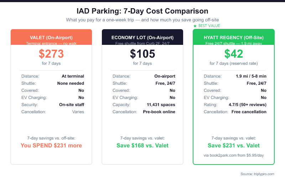Click the $105 economy lot price
Viewport: 285px width, 178px height.
(142, 54)
